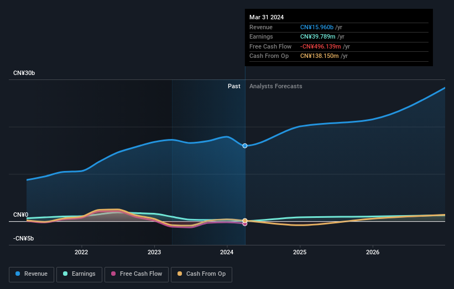Toggle the Revenue series legend button
The width and height of the screenshot is (454, 289).
(x=32, y=274)
